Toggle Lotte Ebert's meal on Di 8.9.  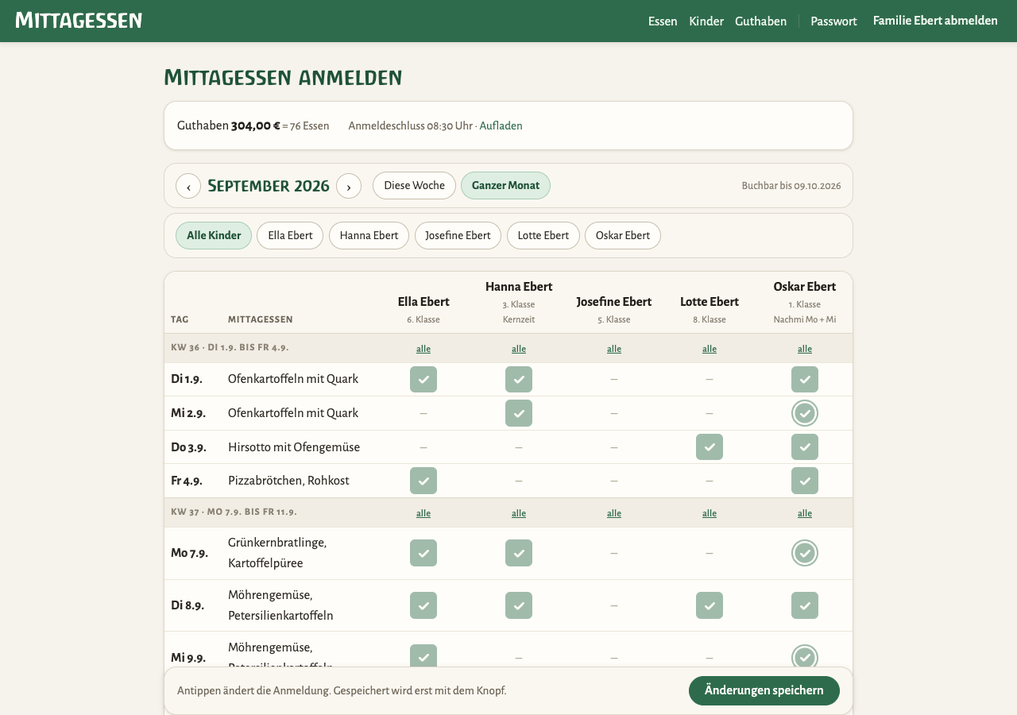[710, 605]
